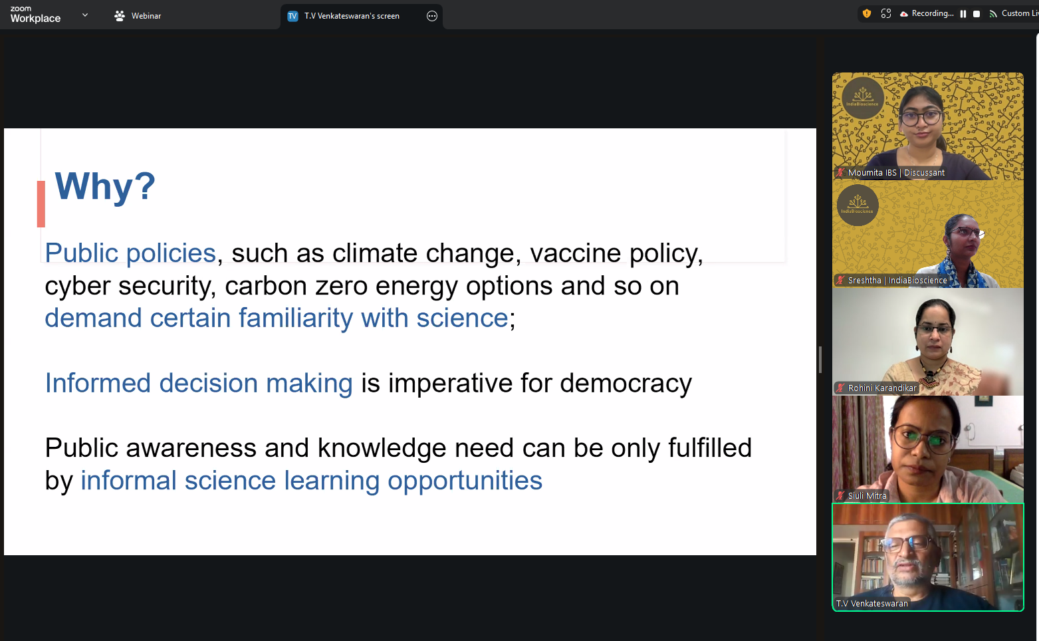Click Rohini Karandikar's video thumbnail
The image size is (1039, 641).
(927, 342)
